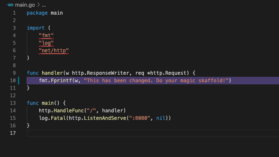Click the 'main' function name on line 13
279x157 pixels.
coord(48,103)
